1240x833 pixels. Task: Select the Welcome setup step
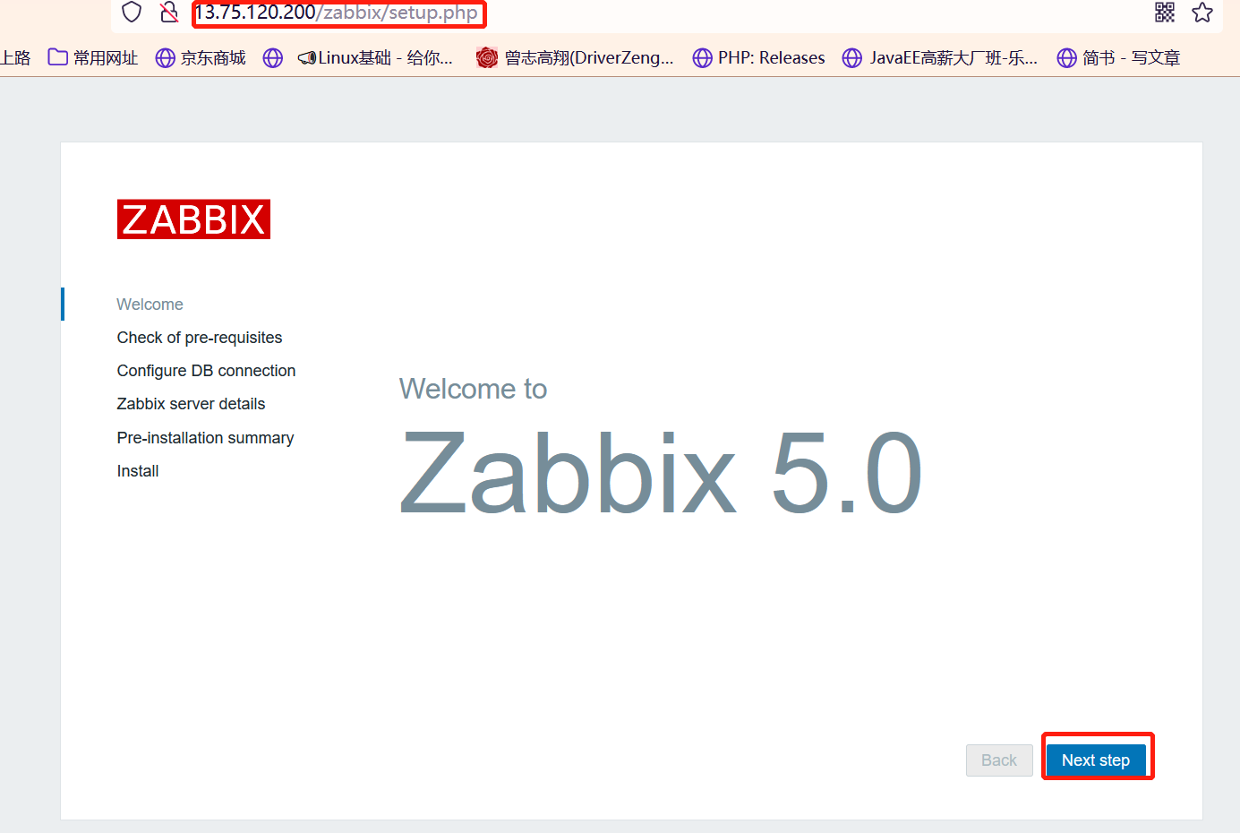[x=150, y=305]
